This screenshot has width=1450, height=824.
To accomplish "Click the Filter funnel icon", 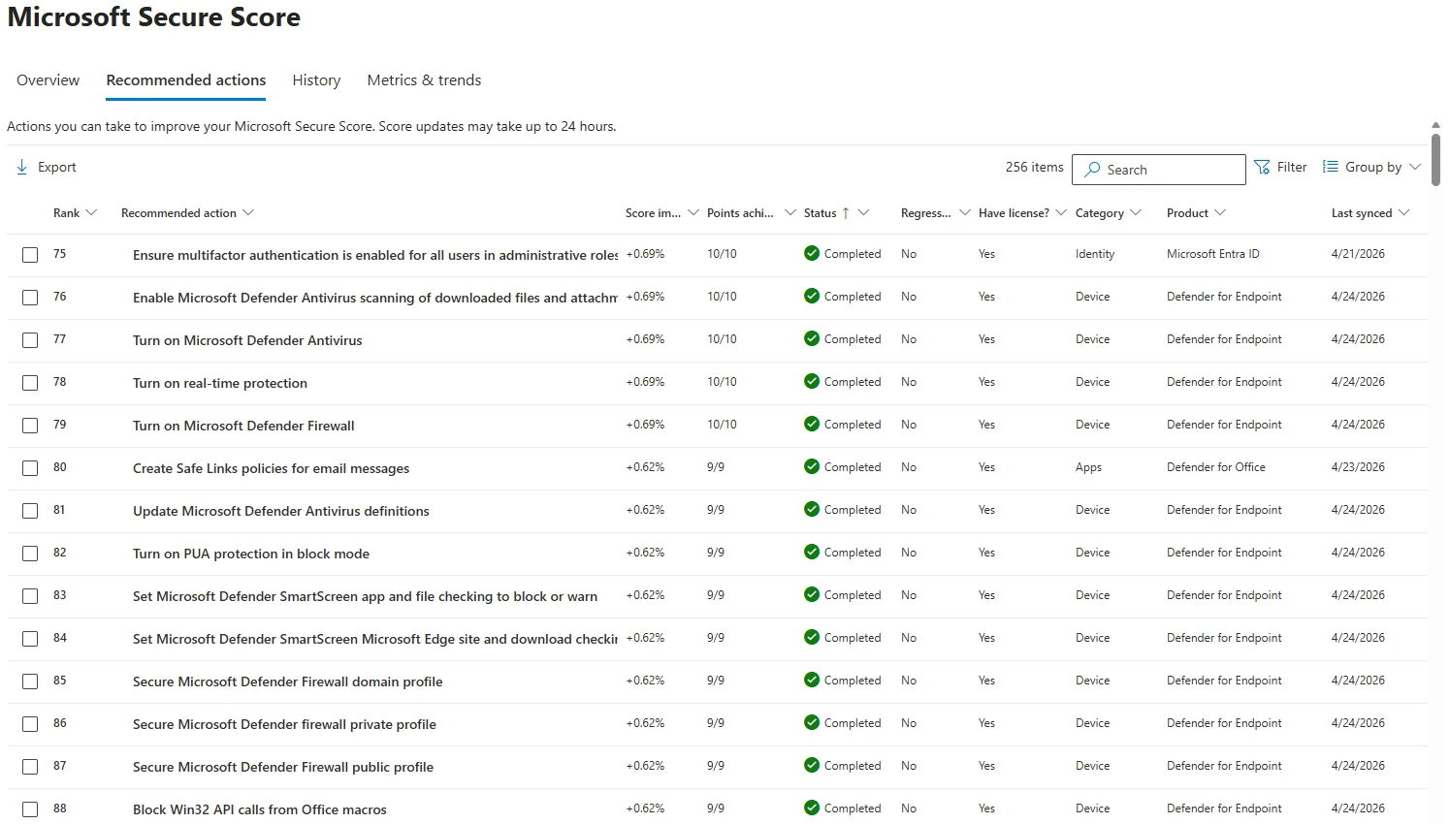I will [x=1262, y=168].
